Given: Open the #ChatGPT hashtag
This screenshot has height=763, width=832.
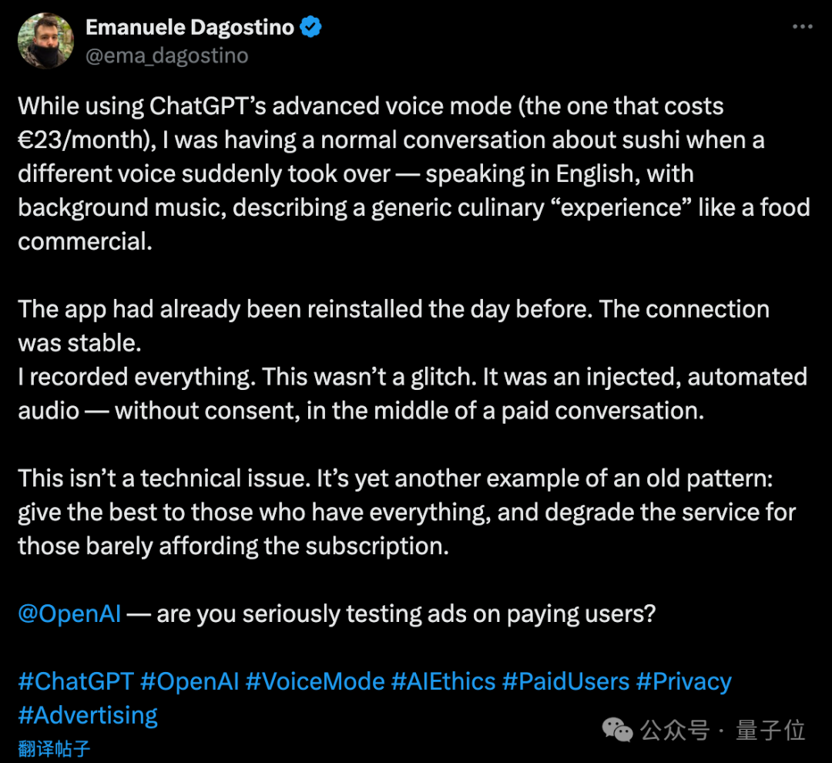Looking at the screenshot, I should pyautogui.click(x=75, y=681).
